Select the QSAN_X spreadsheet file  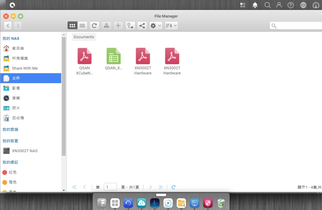tap(114, 59)
